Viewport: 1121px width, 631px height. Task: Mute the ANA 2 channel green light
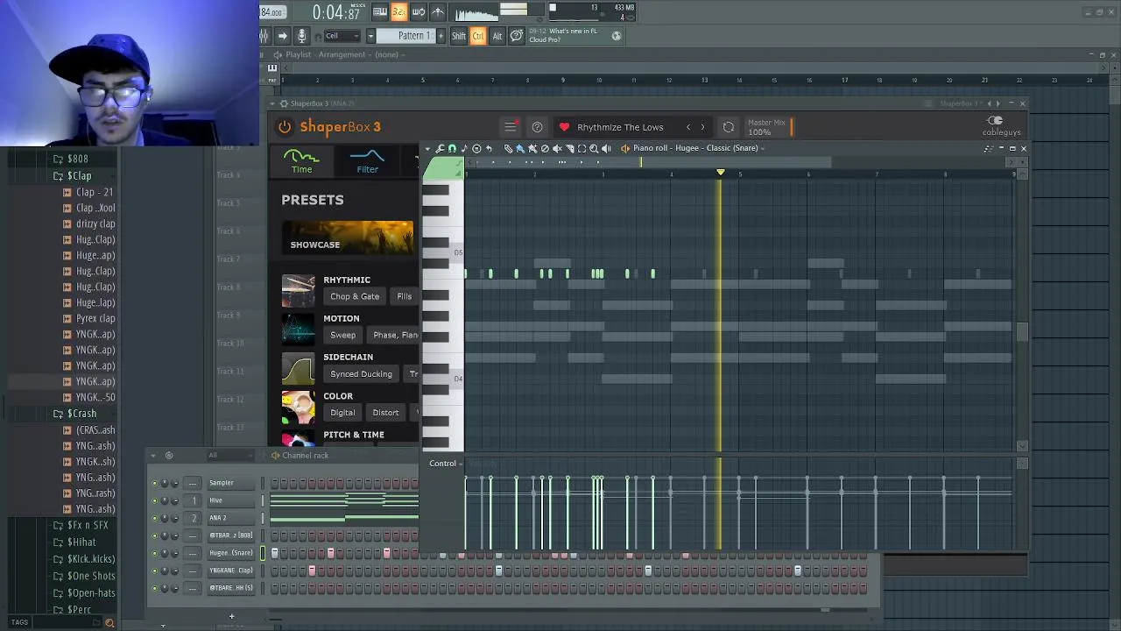(155, 518)
